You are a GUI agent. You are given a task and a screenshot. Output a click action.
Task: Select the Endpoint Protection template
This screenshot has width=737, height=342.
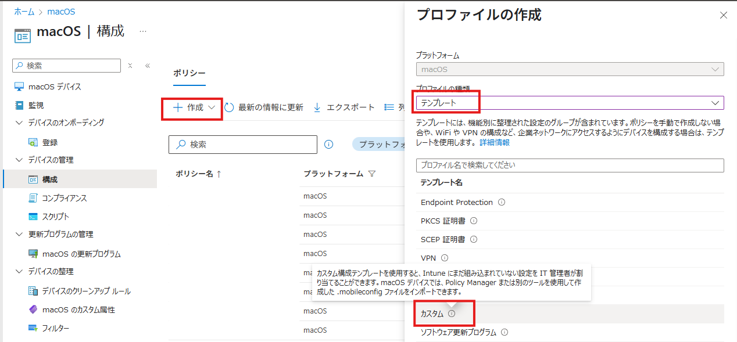457,202
